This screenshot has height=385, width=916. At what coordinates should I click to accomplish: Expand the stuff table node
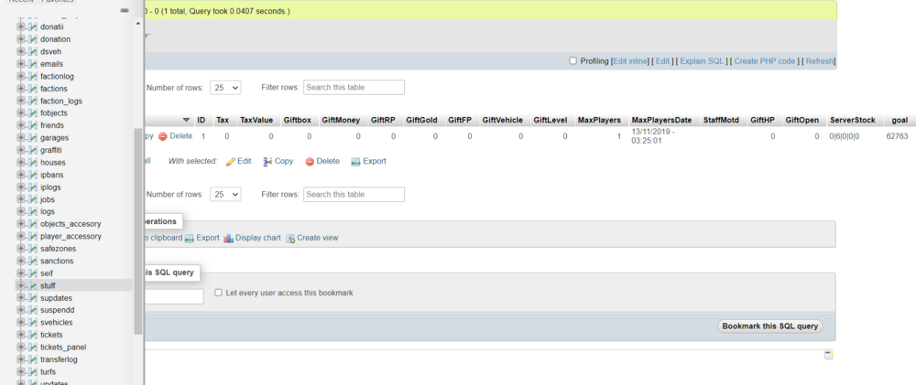pos(21,285)
